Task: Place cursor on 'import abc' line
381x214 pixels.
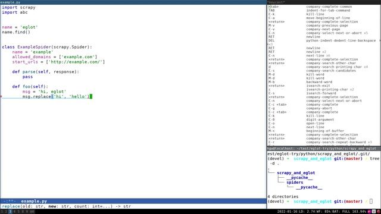Action: tap(15, 12)
